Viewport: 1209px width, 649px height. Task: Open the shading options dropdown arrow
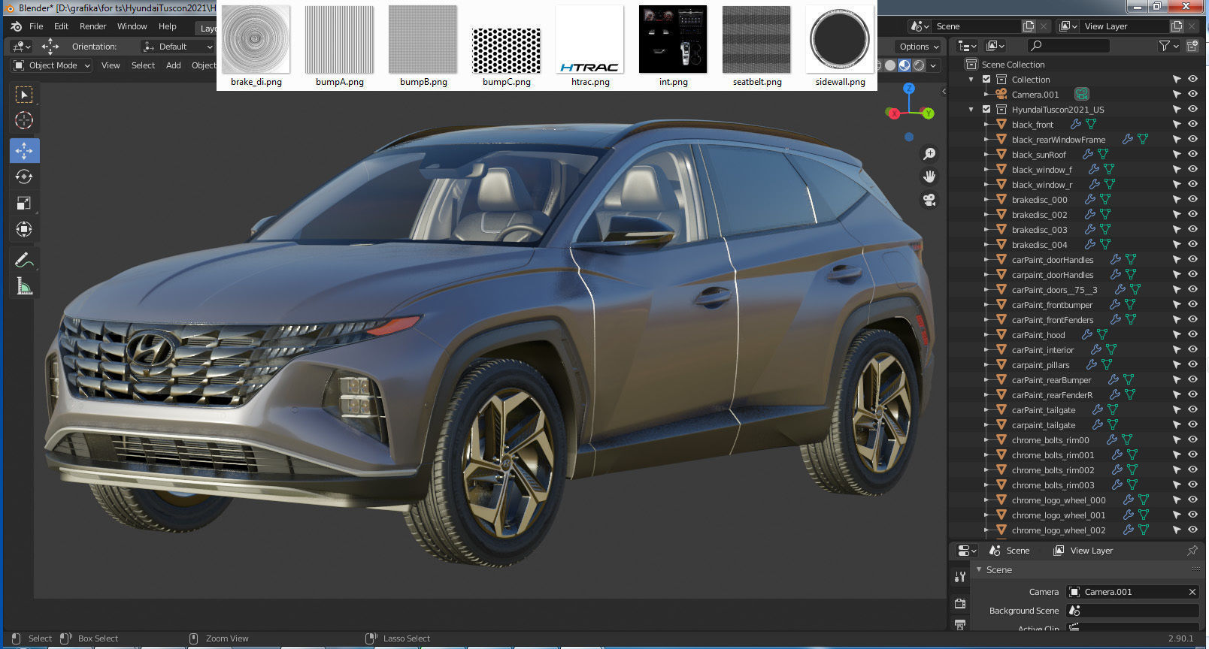(934, 65)
